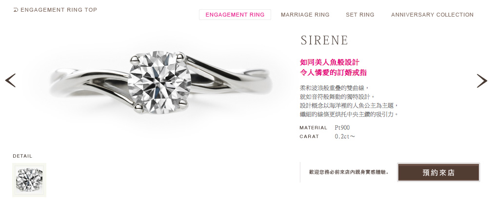
Task: Advance to the next ring with right arrow
Action: (482, 81)
